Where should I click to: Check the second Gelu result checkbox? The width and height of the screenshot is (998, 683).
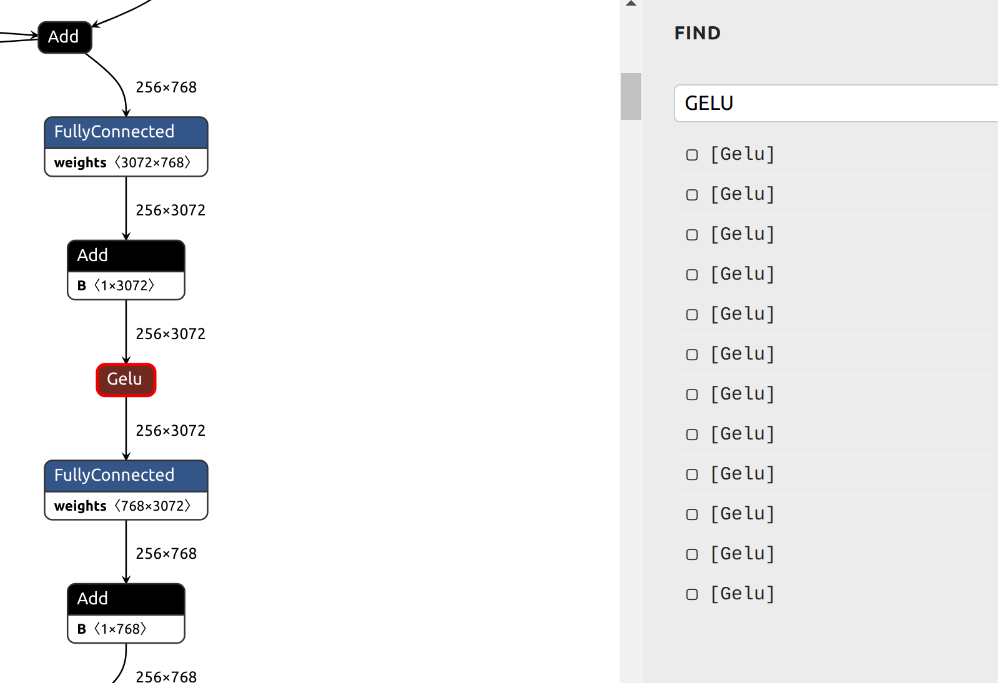click(x=691, y=194)
